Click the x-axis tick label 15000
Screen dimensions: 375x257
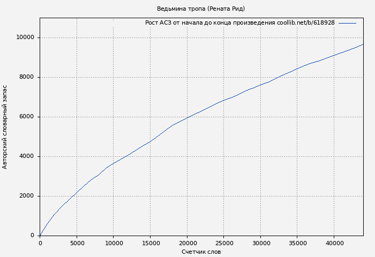coord(150,243)
